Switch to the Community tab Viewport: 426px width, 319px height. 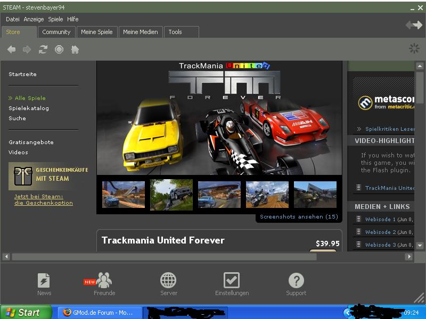pyautogui.click(x=56, y=32)
